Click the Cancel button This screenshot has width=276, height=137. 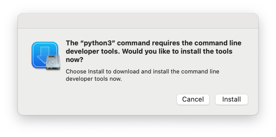[193, 99]
